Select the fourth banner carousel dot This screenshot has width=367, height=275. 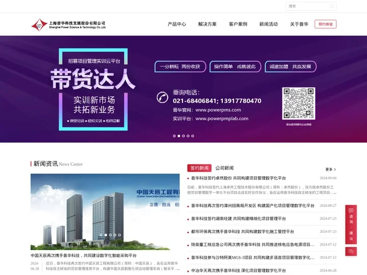point(188,136)
